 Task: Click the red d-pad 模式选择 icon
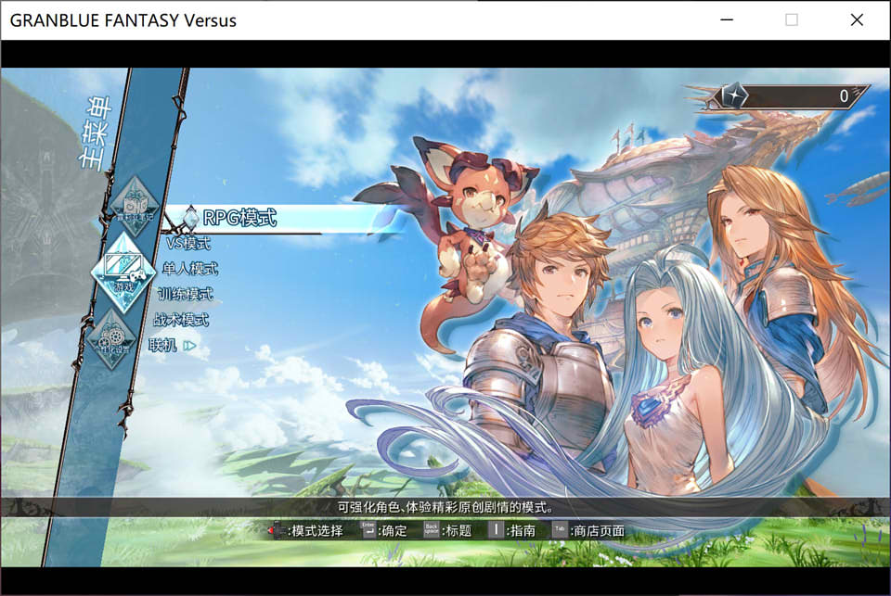click(278, 531)
